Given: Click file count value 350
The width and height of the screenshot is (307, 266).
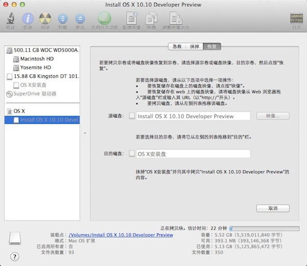Looking at the screenshot, I should 219,253.
